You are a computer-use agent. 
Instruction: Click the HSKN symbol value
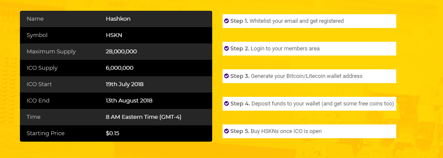pyautogui.click(x=114, y=35)
